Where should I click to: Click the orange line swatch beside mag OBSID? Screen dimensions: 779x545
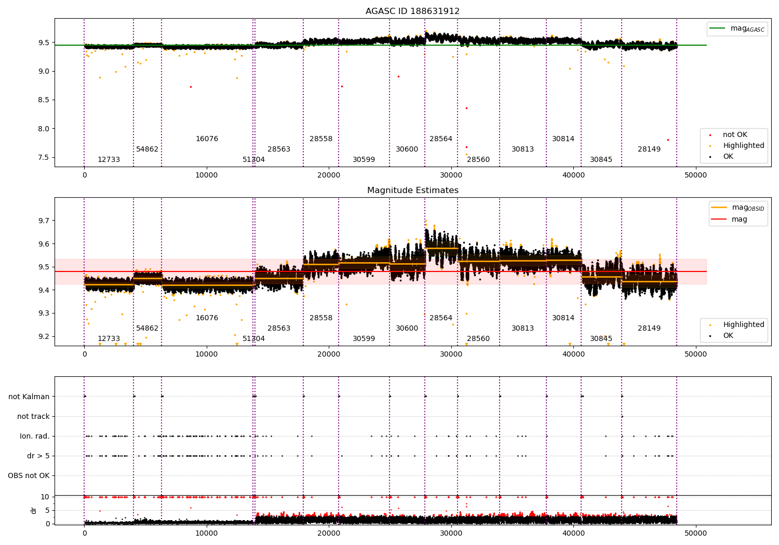point(719,207)
